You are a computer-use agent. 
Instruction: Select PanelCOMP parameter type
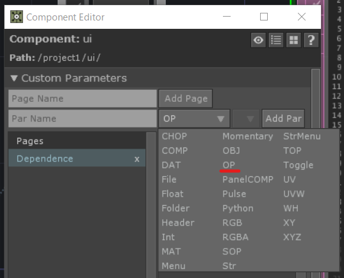(x=248, y=179)
